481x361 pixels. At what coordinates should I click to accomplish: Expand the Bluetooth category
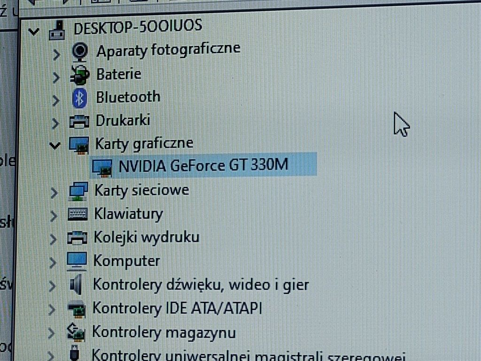click(55, 100)
